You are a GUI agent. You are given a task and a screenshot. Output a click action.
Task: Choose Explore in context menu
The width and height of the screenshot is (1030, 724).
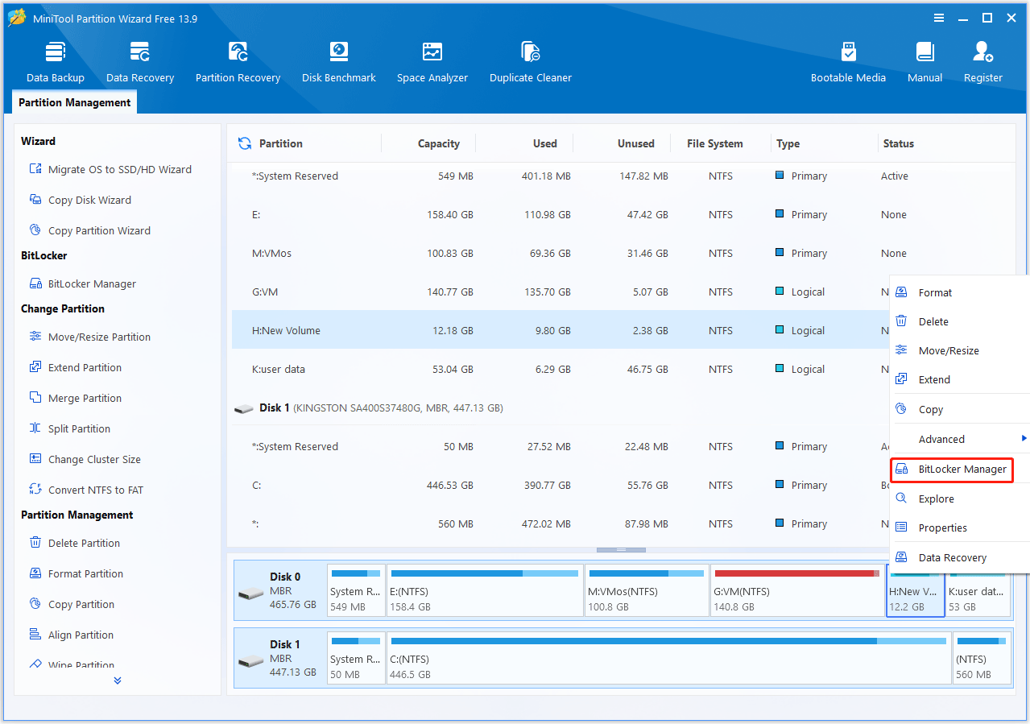pos(960,499)
